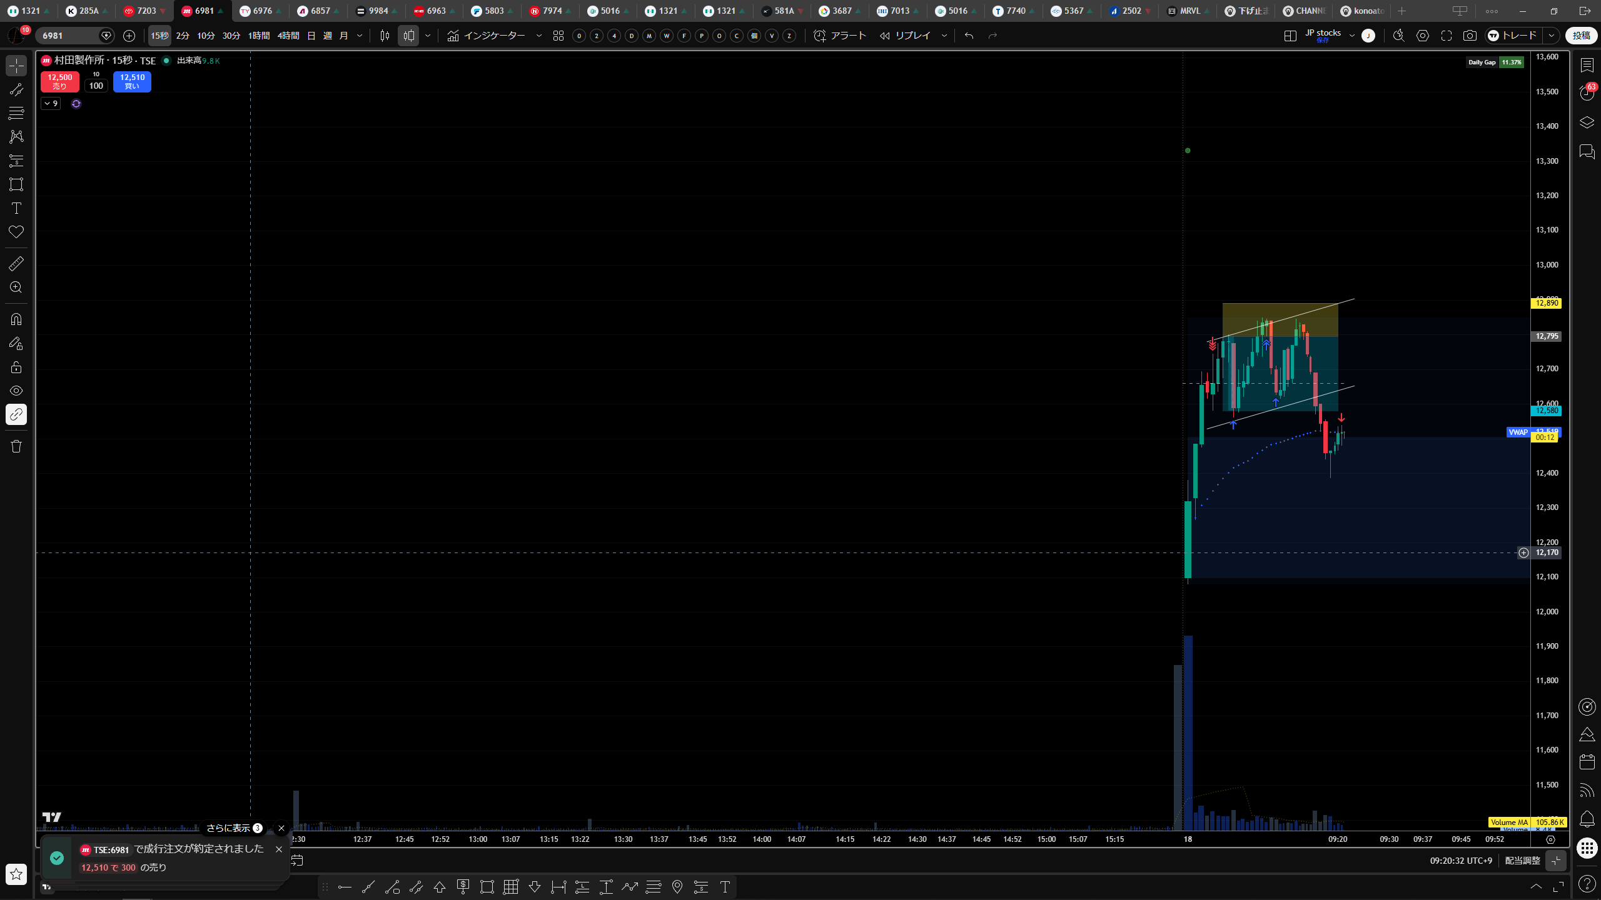Open the watchlist panel on right sidebar
The height and width of the screenshot is (900, 1601).
point(1587,65)
